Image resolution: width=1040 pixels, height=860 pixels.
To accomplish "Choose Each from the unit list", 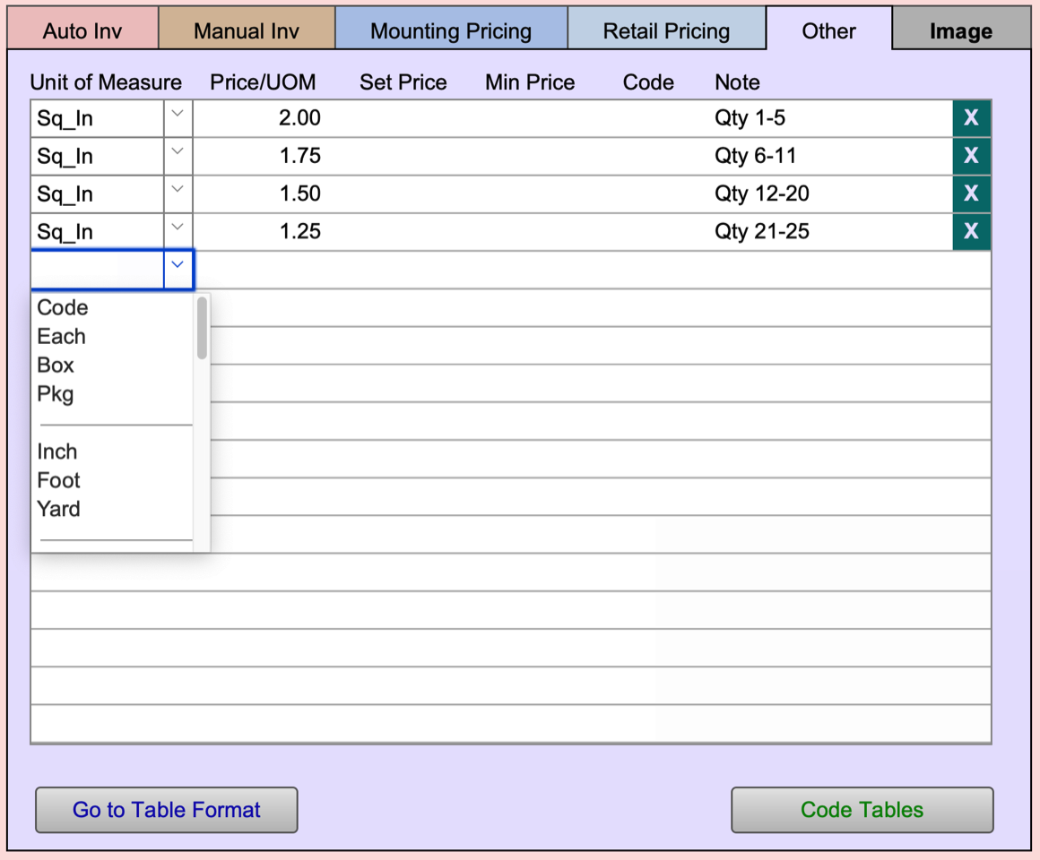I will pos(62,337).
